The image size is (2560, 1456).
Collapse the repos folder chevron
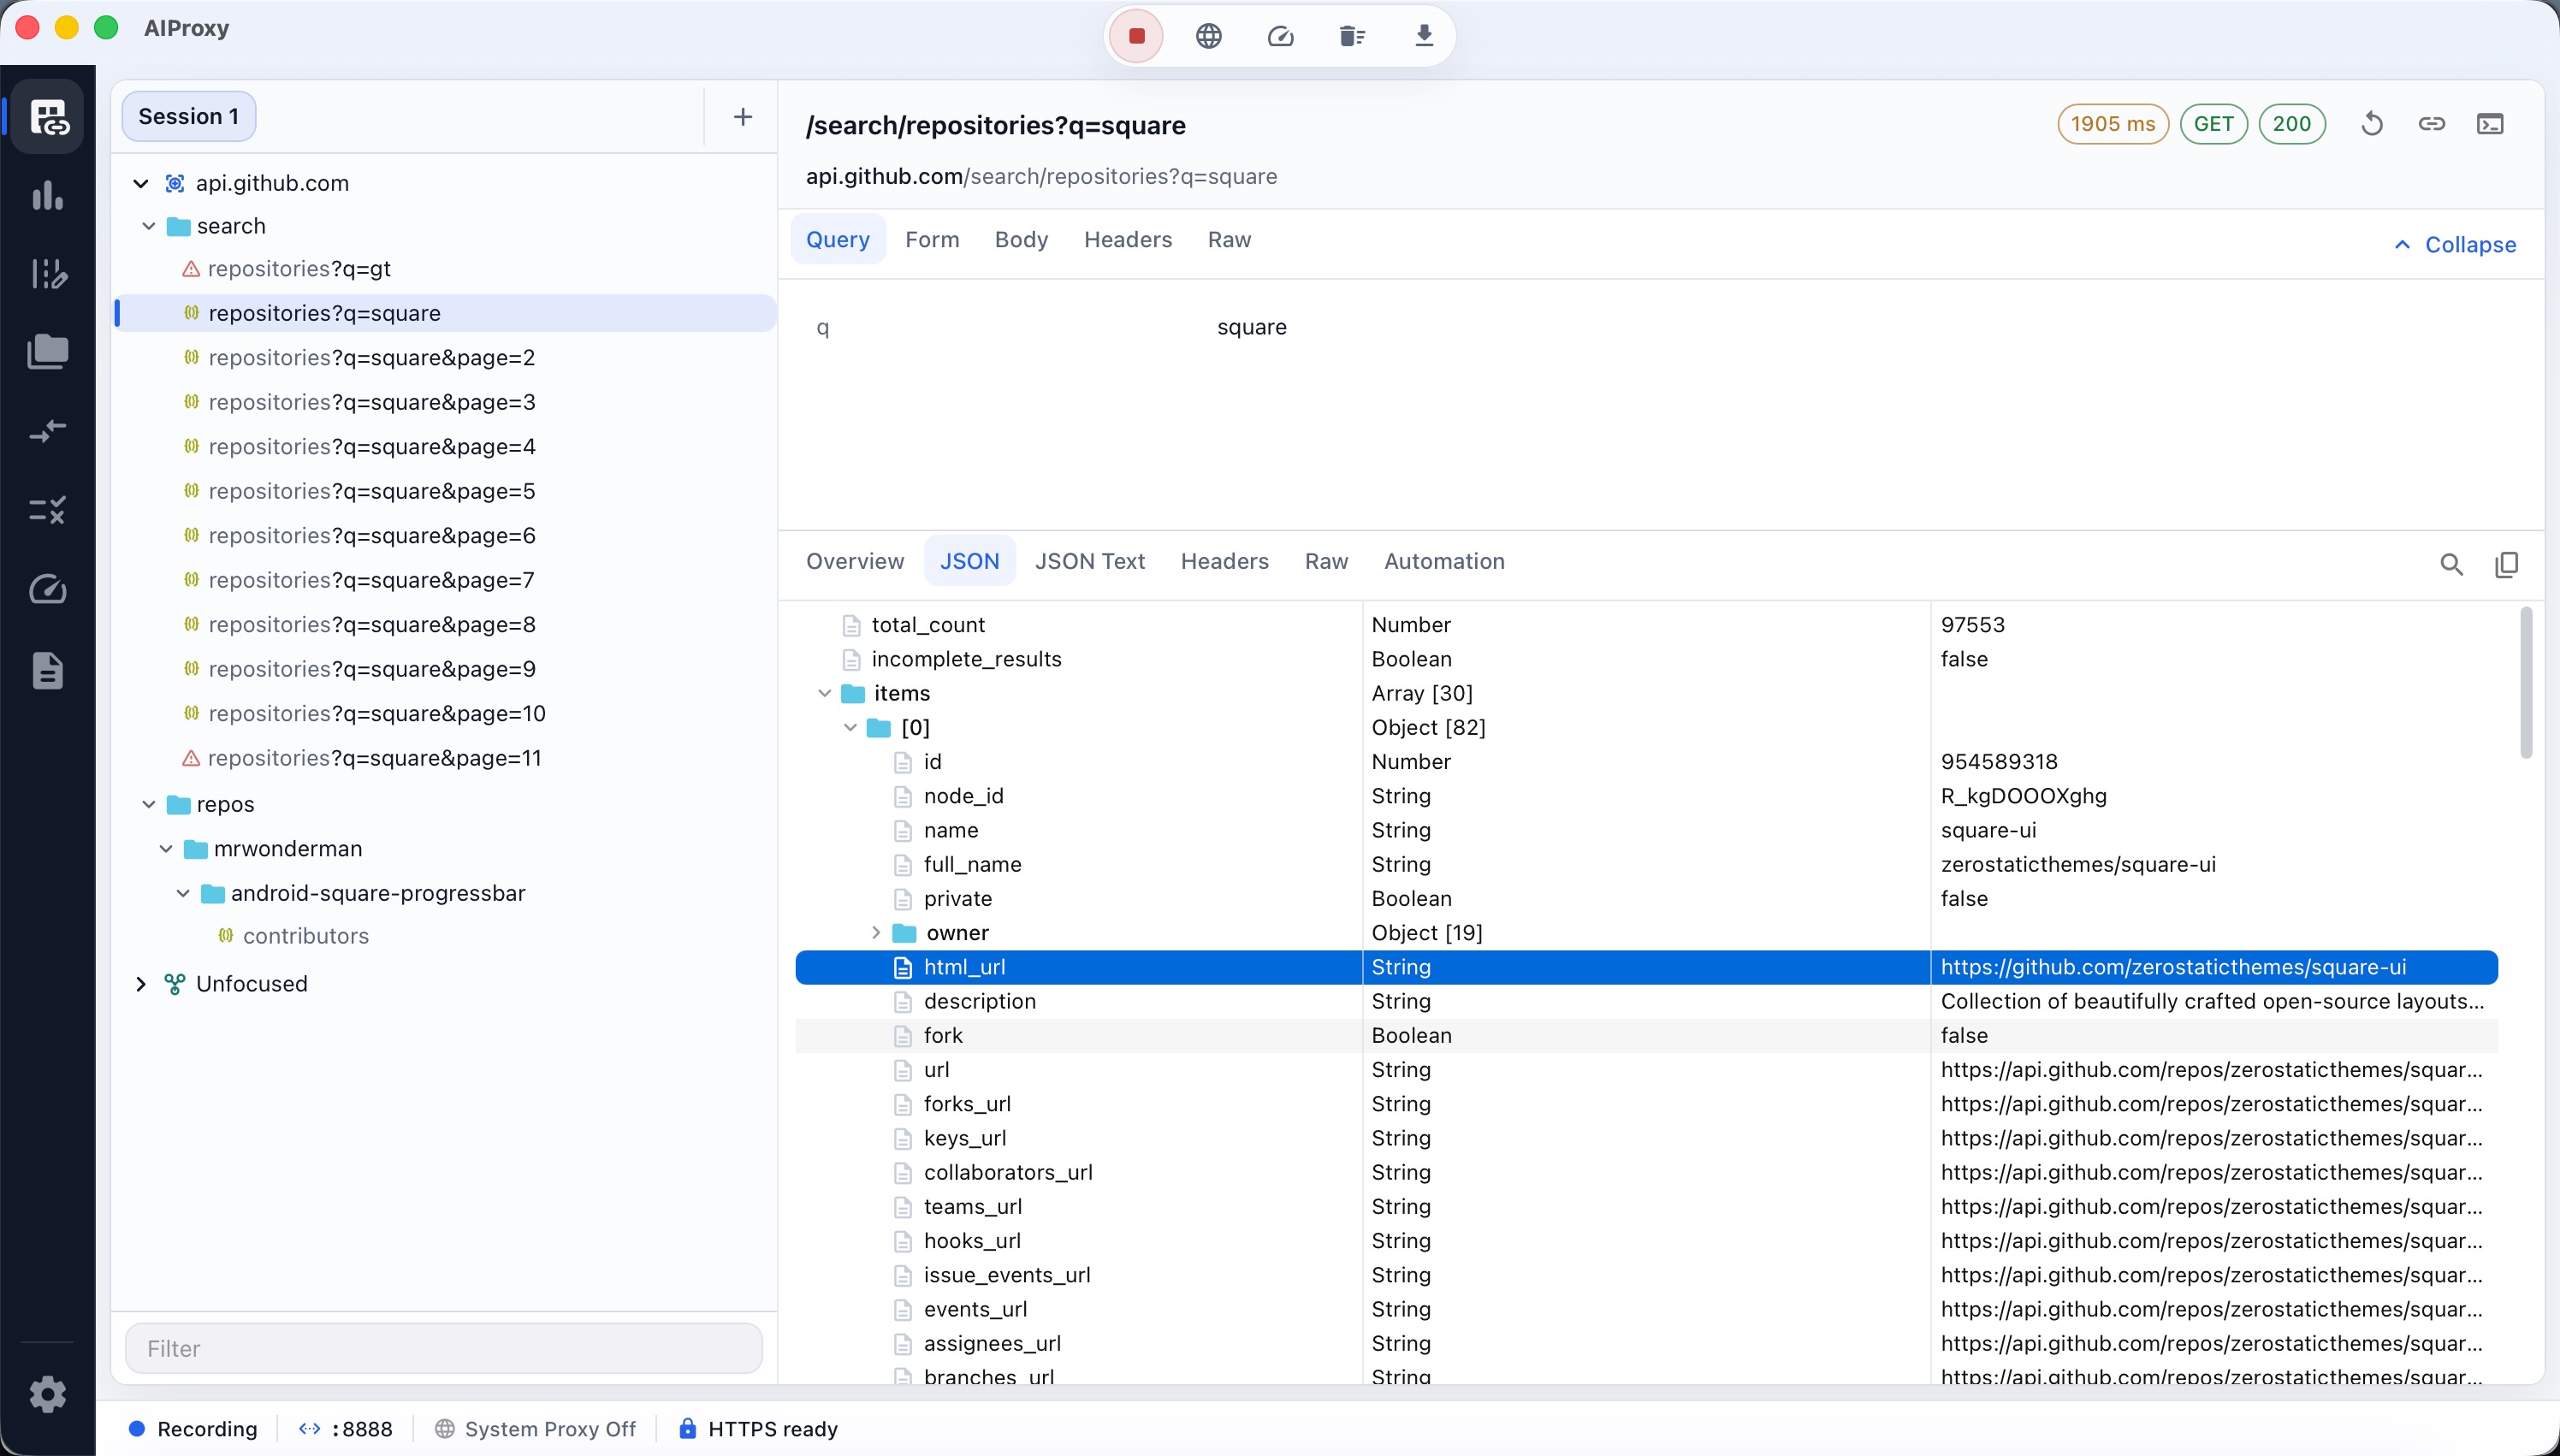click(149, 804)
